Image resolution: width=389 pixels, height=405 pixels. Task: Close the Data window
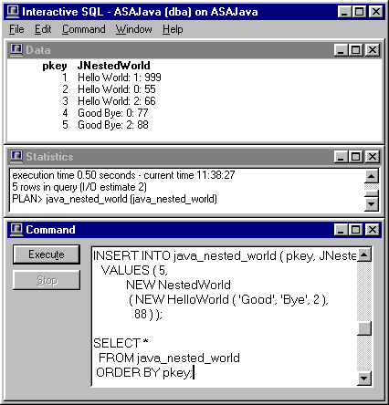[x=373, y=50]
